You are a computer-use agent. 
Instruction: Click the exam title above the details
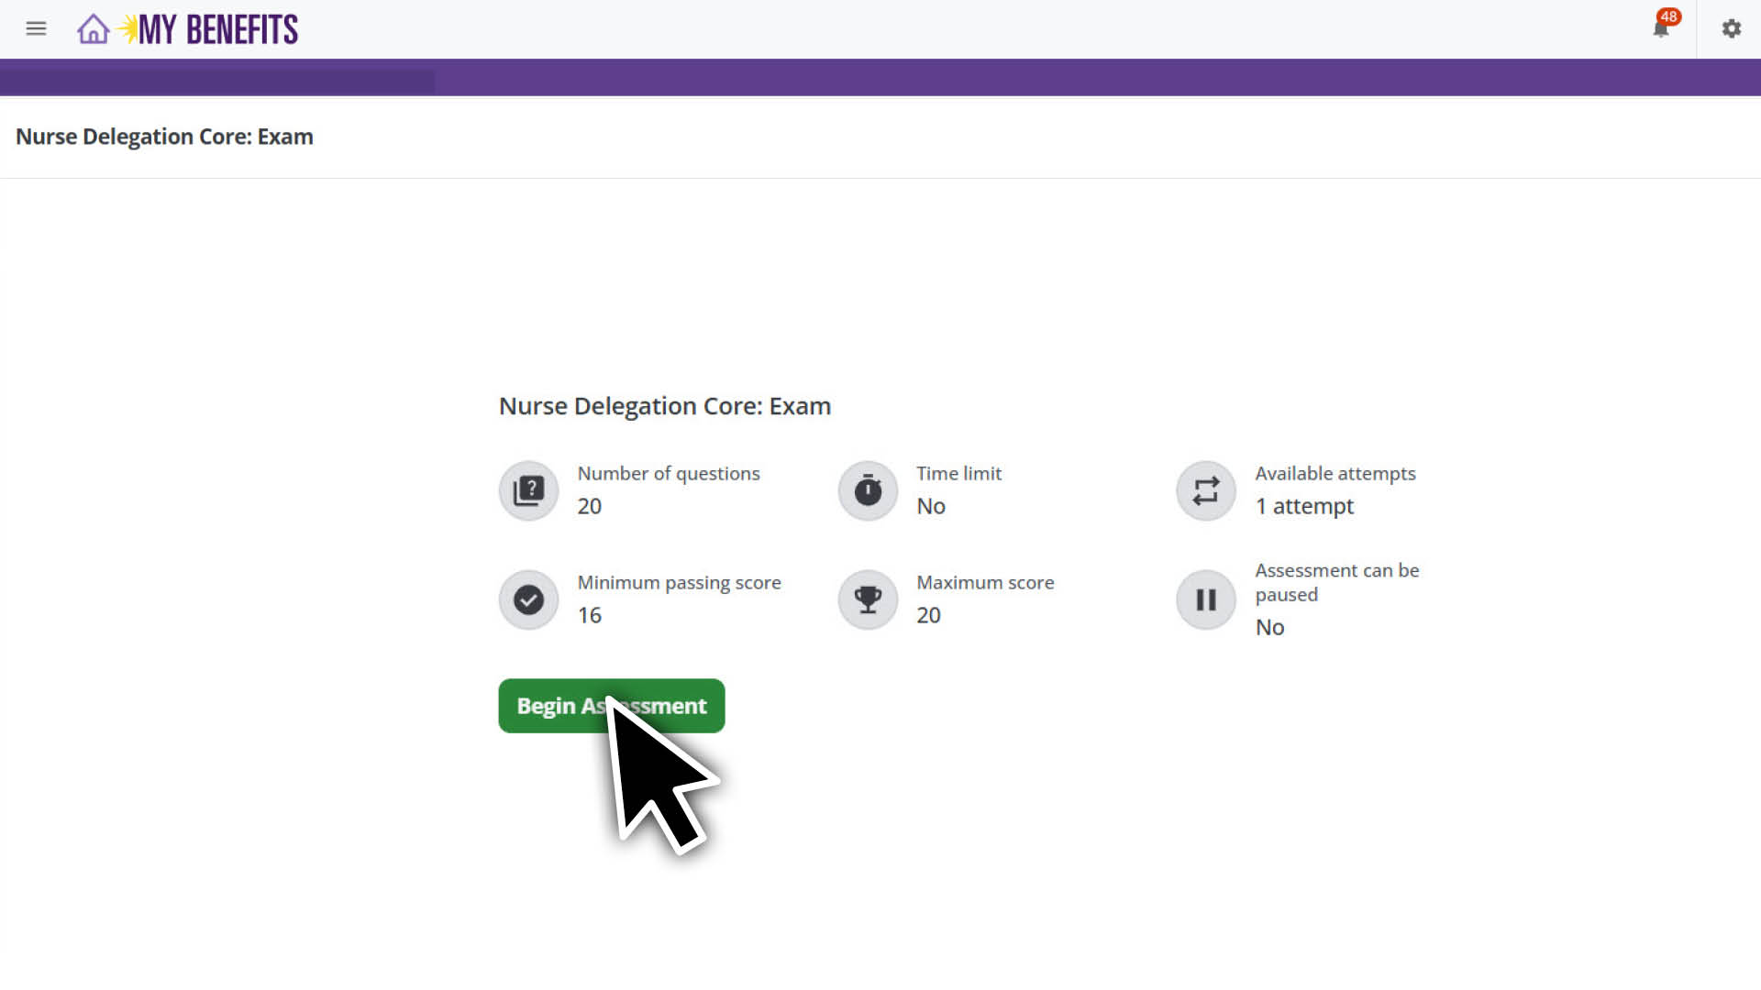664,406
